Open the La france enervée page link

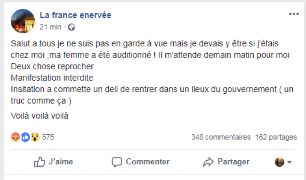pos(75,15)
